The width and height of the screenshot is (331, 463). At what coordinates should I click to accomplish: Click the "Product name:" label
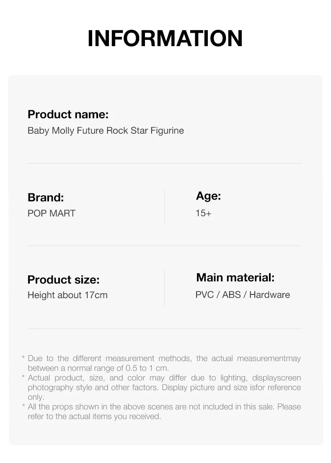pos(68,114)
